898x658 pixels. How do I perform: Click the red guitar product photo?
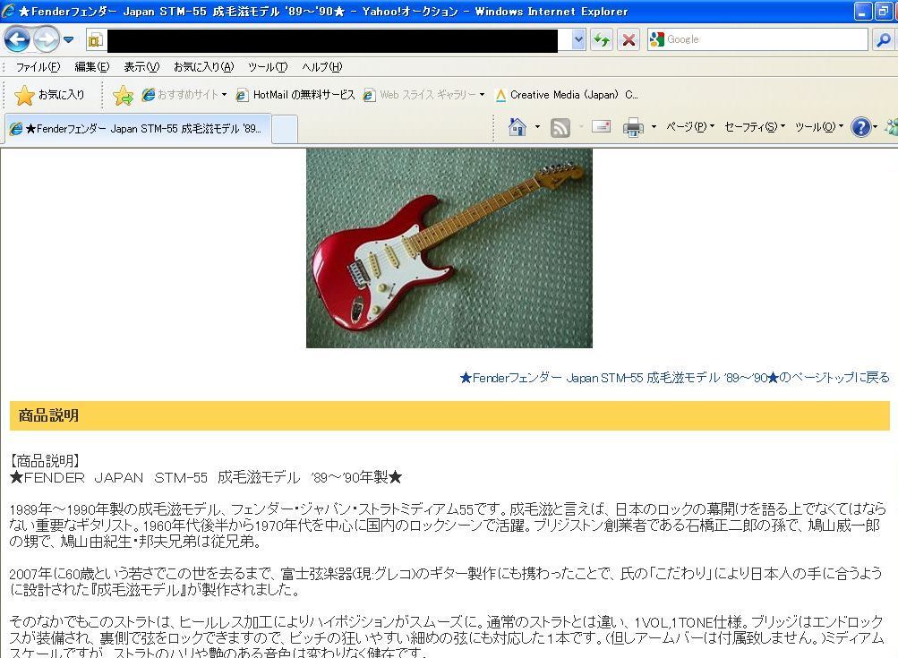coord(449,248)
